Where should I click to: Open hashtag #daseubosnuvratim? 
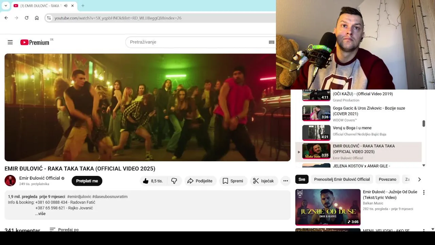coord(110,197)
